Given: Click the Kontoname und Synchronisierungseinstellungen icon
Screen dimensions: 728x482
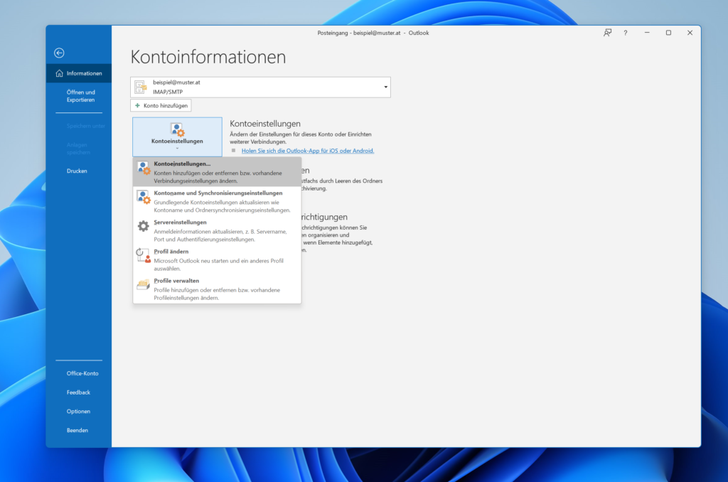Looking at the screenshot, I should (142, 196).
